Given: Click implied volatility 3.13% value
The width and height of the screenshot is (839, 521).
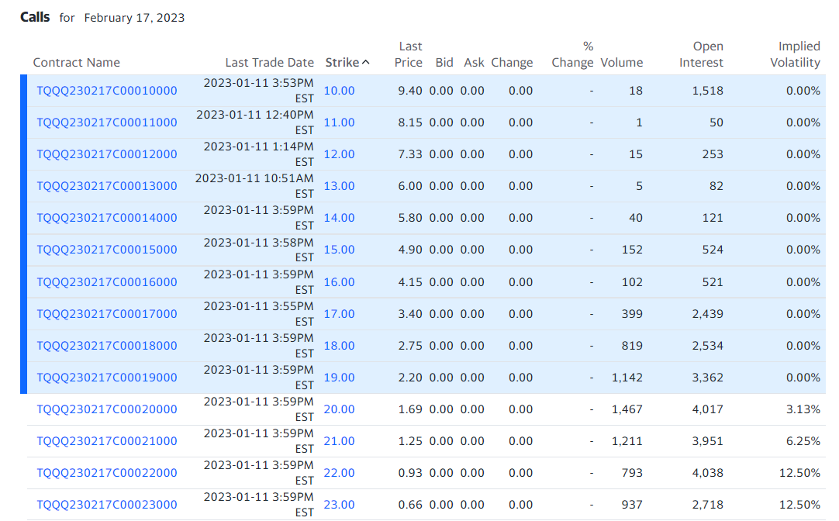Looking at the screenshot, I should coord(803,409).
